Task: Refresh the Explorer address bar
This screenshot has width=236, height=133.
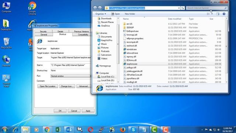Action: point(183,8)
